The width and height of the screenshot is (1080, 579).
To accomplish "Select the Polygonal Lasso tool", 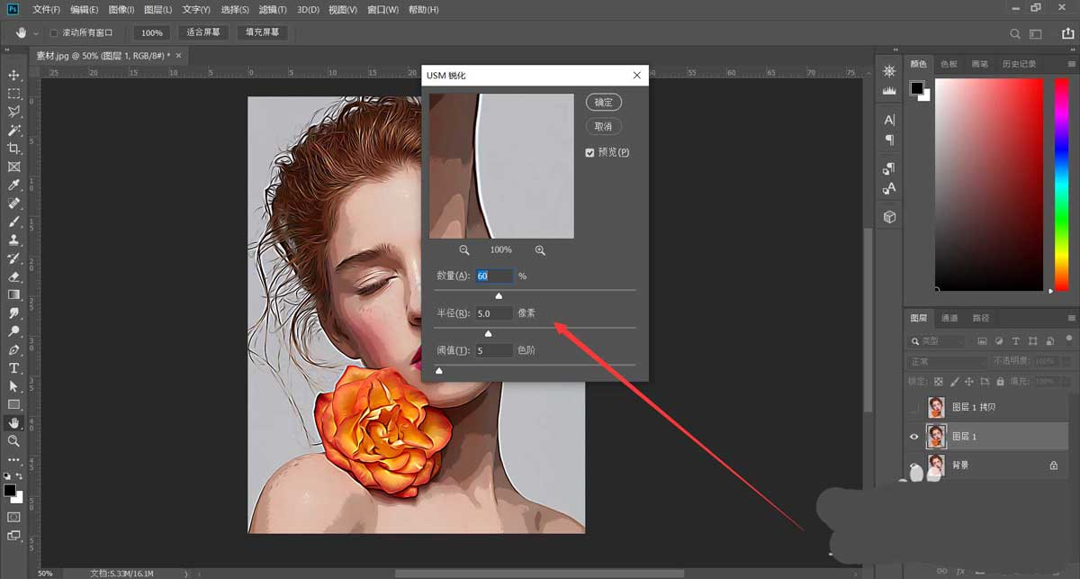I will [13, 112].
